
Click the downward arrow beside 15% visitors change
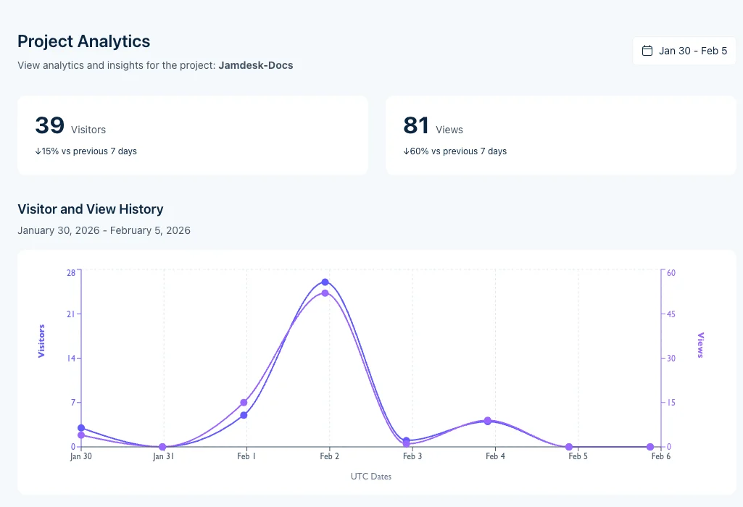[x=39, y=151]
